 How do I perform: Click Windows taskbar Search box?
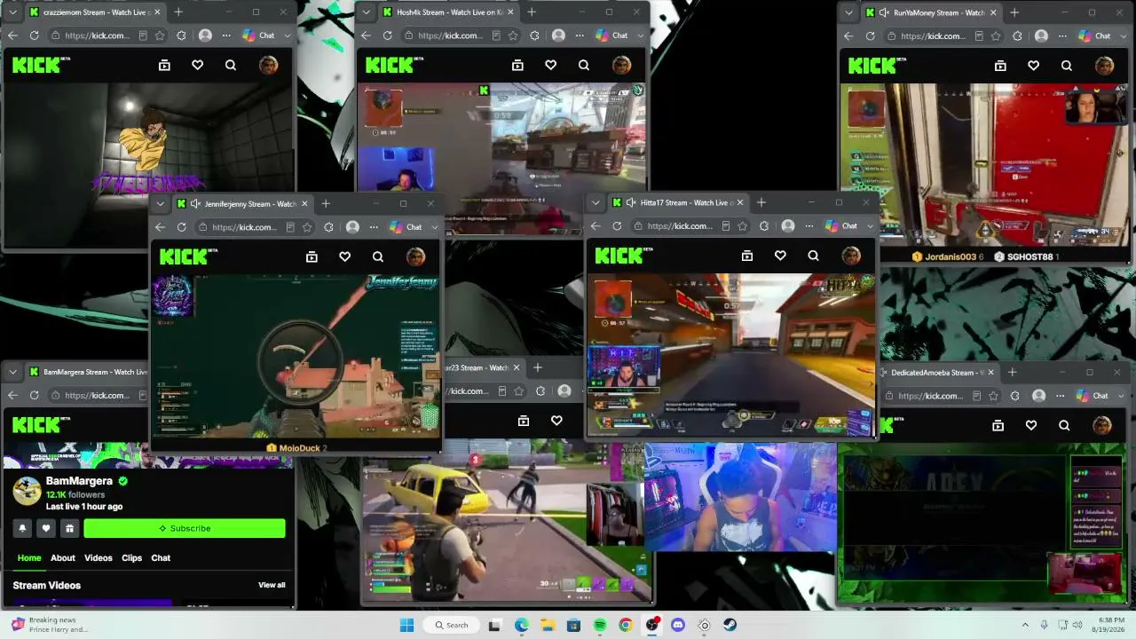(x=450, y=625)
